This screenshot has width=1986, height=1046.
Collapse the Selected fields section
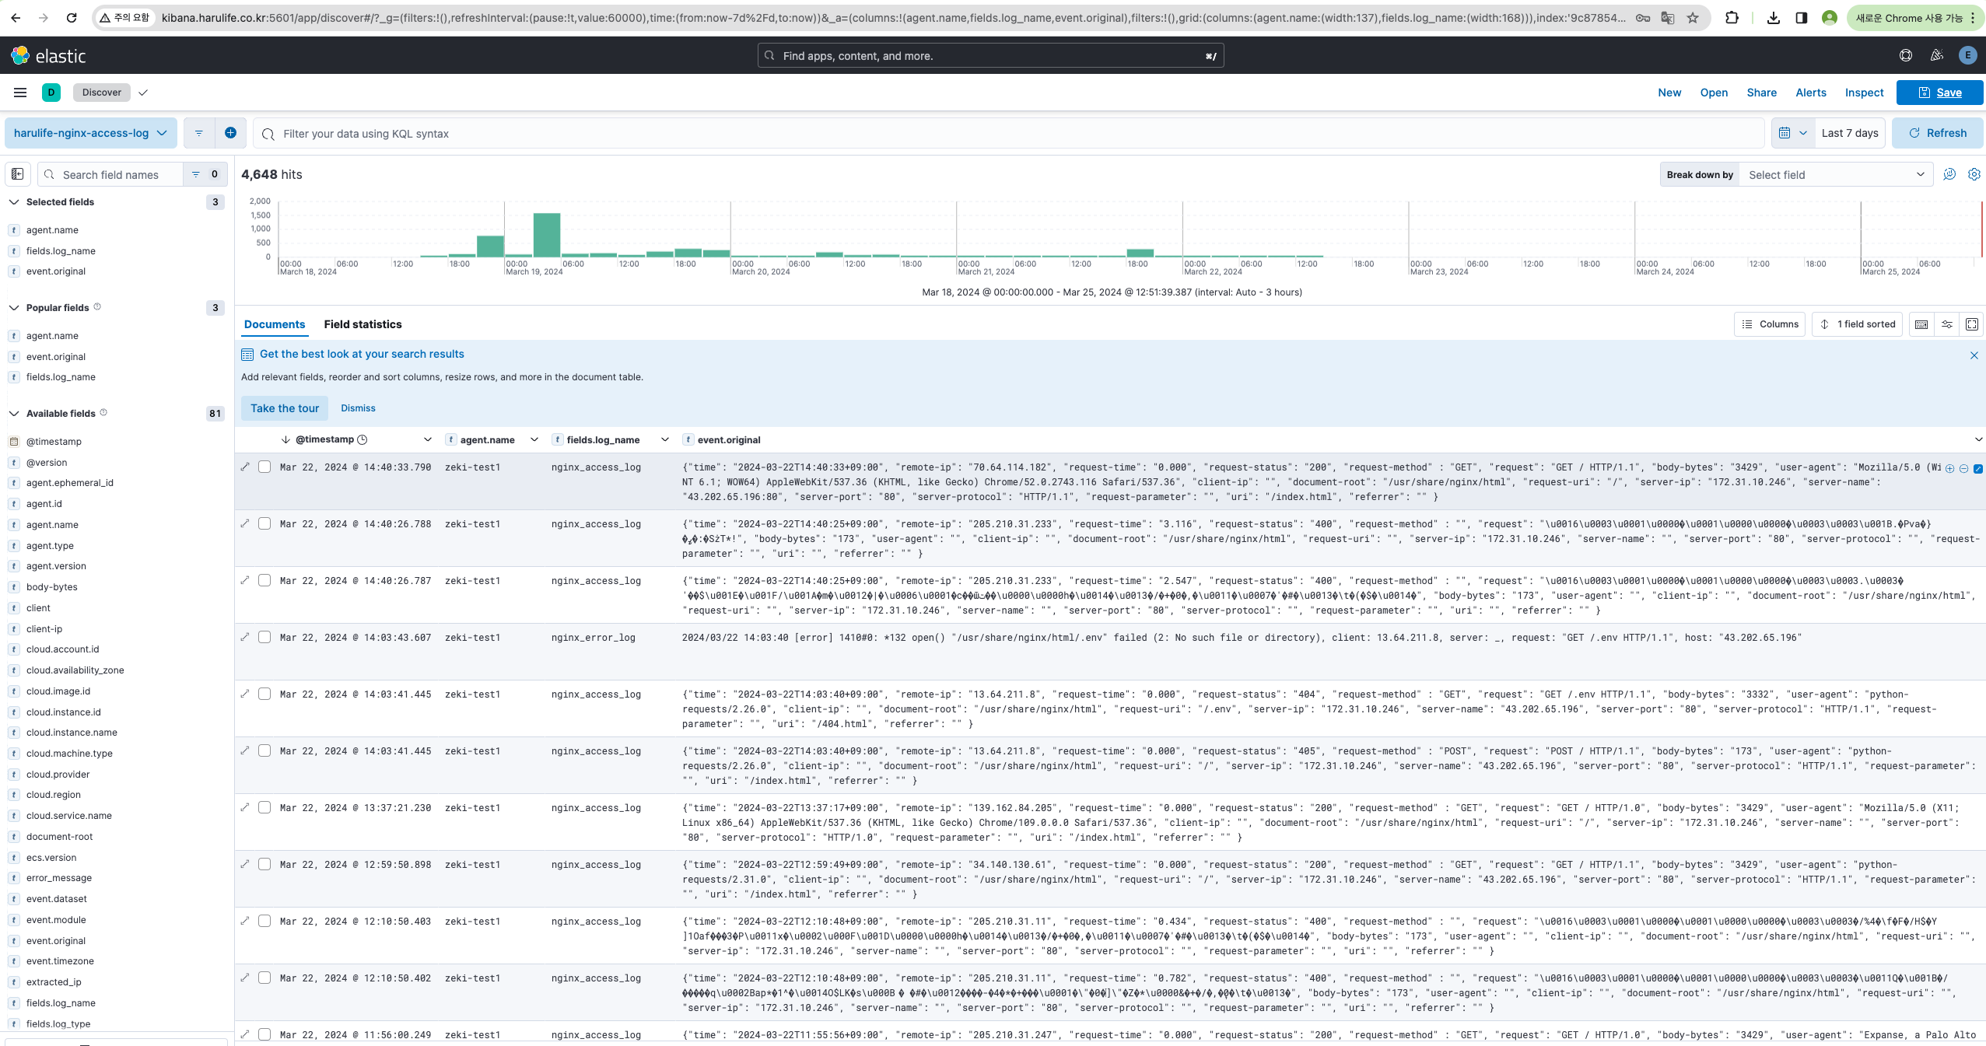click(14, 202)
